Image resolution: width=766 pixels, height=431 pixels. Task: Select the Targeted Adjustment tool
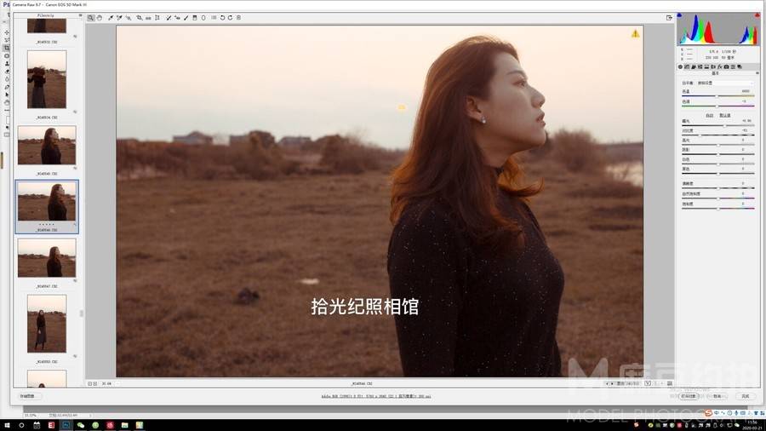pos(129,18)
